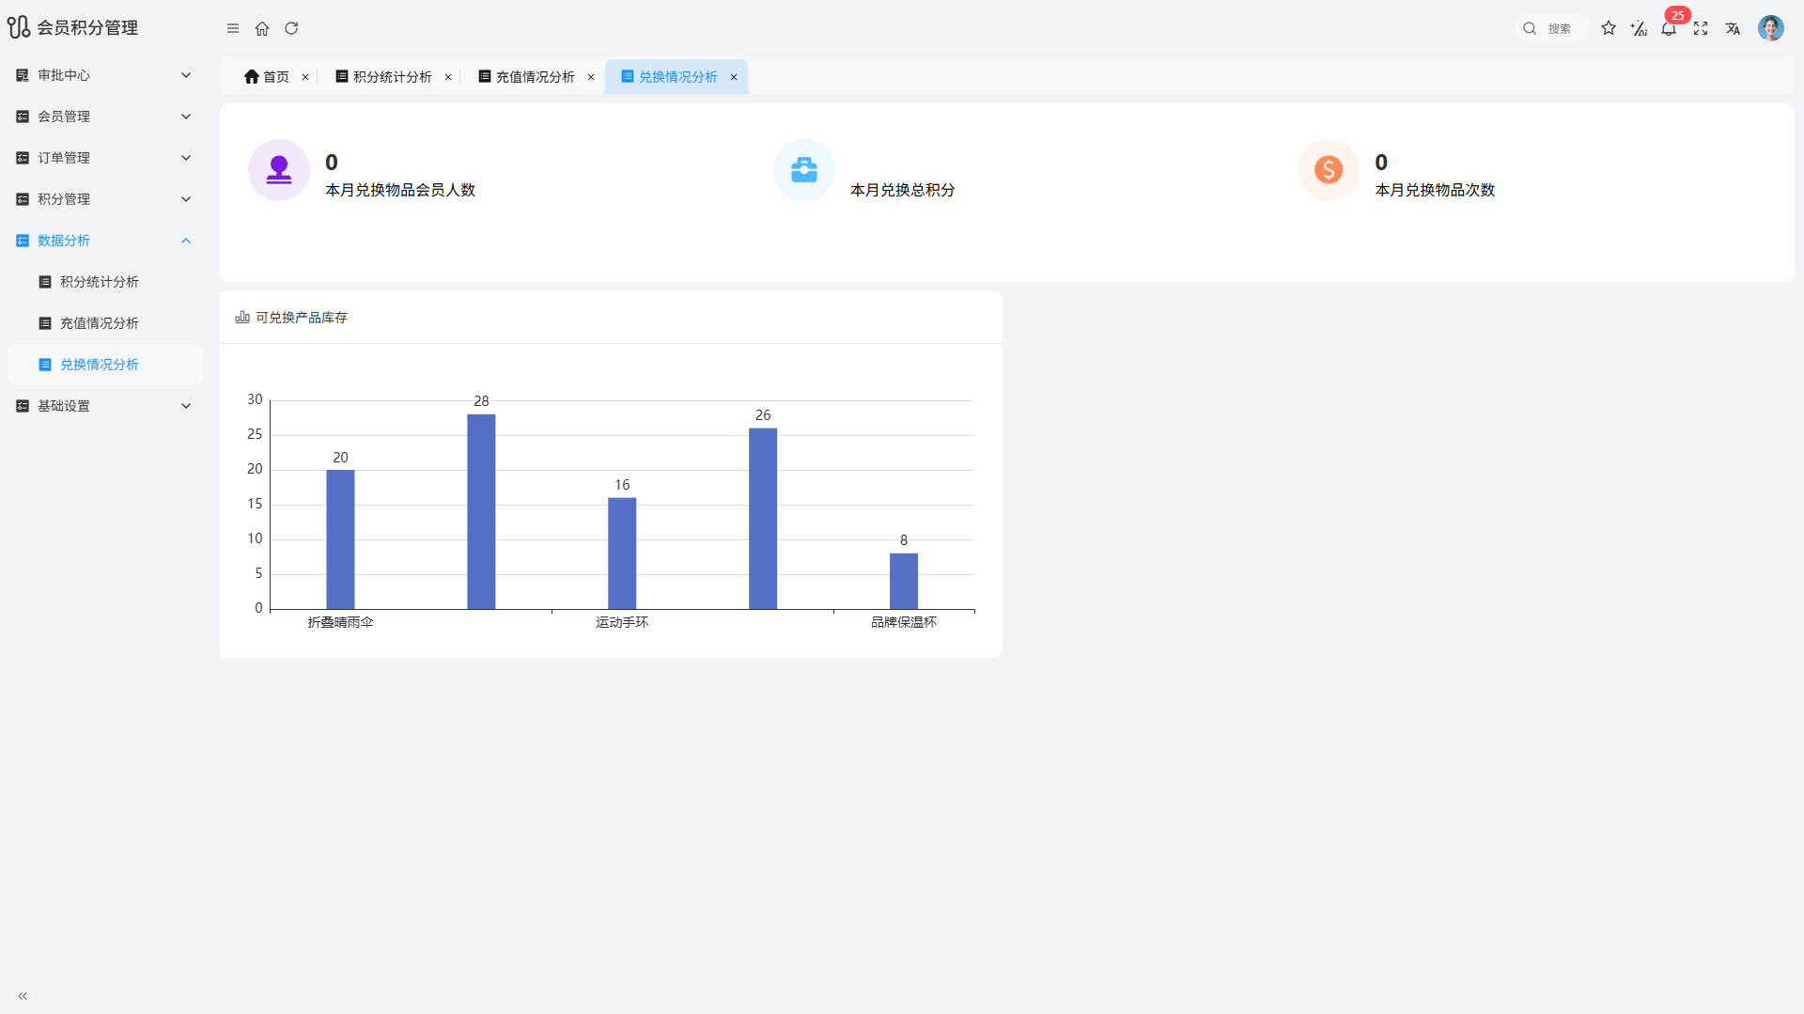Expand the 会员管理 menu
Screen dimensions: 1804x1014
103,117
